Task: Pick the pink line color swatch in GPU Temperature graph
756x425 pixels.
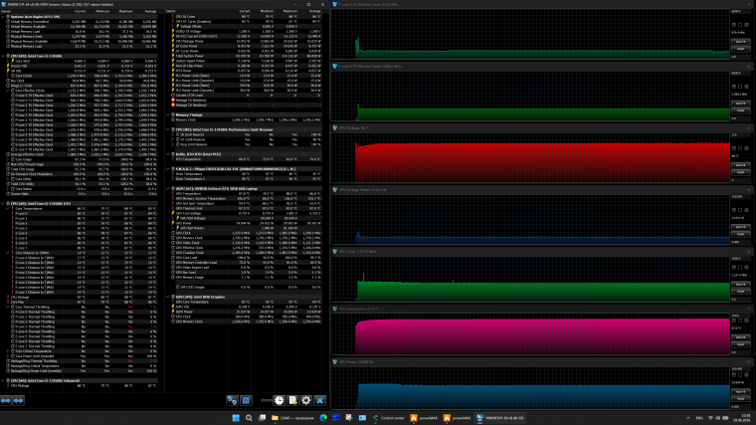Action: pyautogui.click(x=734, y=320)
